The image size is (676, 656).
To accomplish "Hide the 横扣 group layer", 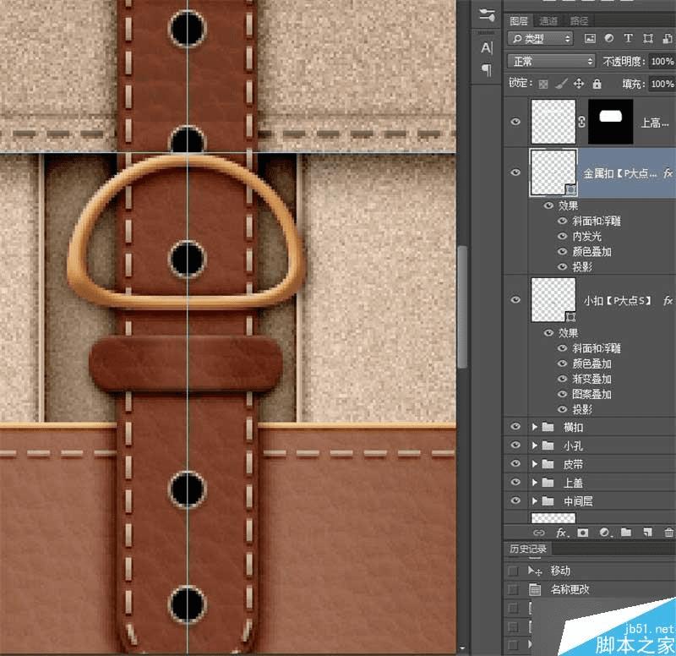I will coord(515,427).
